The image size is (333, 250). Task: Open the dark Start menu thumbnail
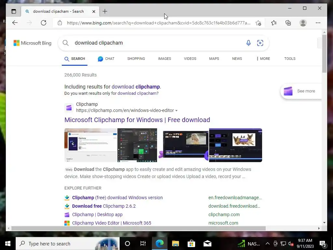point(137,145)
